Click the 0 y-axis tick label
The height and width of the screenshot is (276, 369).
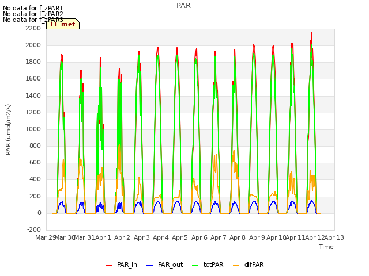pos(39,213)
